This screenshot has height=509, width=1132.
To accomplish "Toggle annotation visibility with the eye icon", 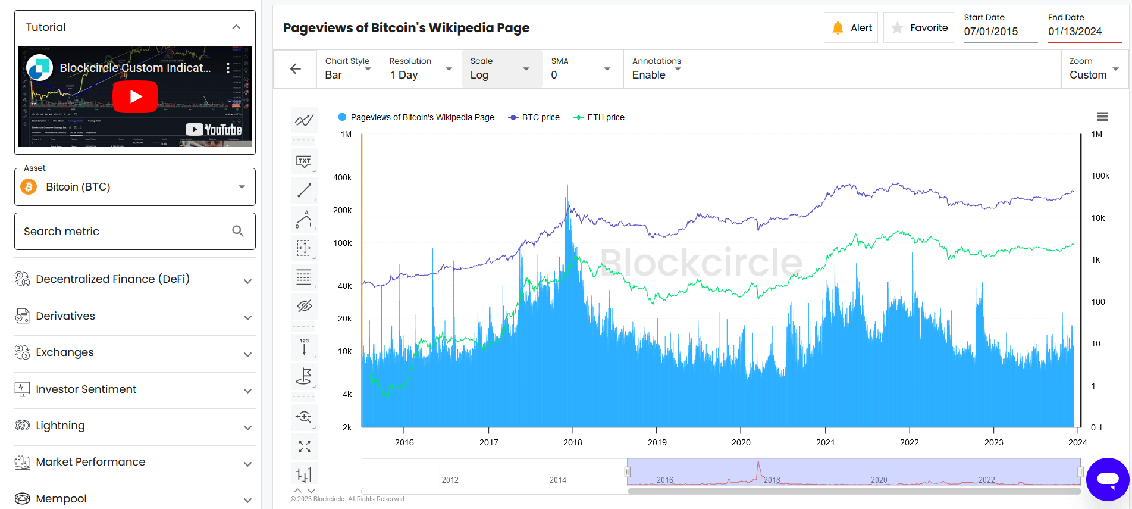I will coord(304,306).
